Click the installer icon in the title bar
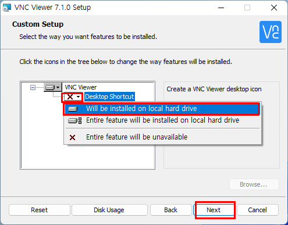The image size is (288, 225). click(7, 8)
